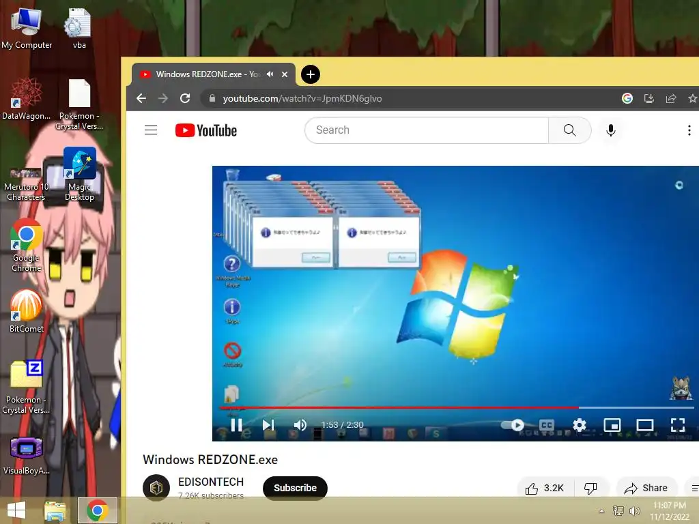Enter fullscreen mode on the video
The width and height of the screenshot is (699, 524).
pyautogui.click(x=678, y=425)
